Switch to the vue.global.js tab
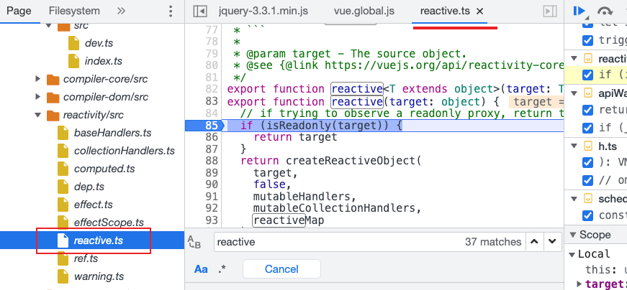Image resolution: width=627 pixels, height=290 pixels. [x=364, y=11]
